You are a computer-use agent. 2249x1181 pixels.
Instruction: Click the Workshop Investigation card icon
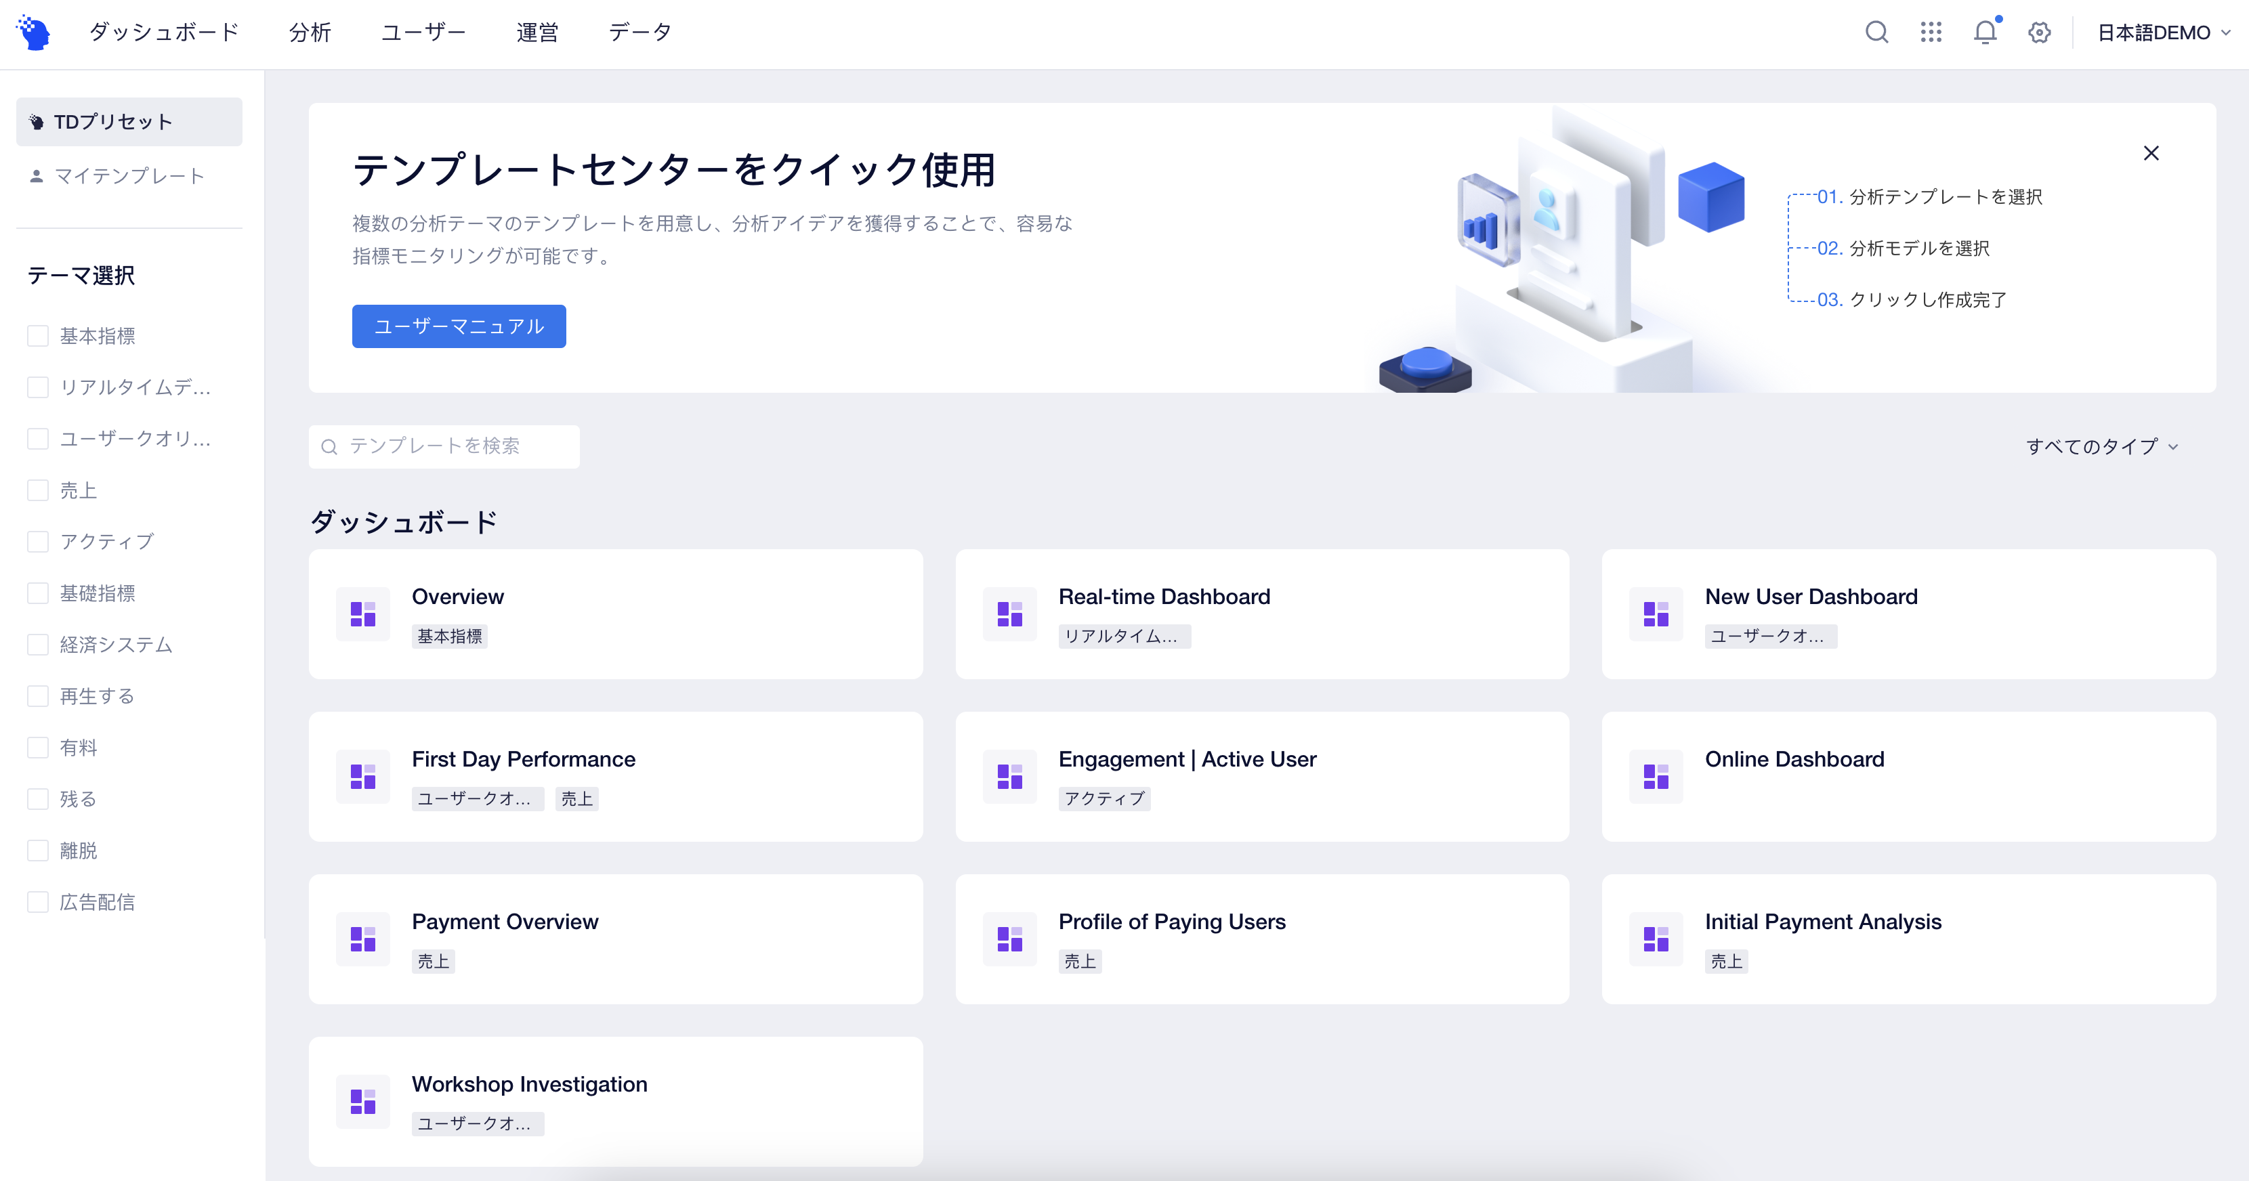(x=363, y=1100)
